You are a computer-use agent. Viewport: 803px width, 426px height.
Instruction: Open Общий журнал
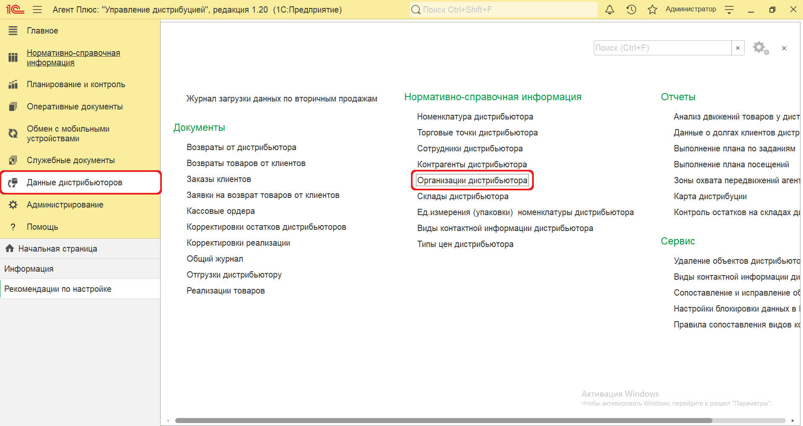(x=215, y=259)
